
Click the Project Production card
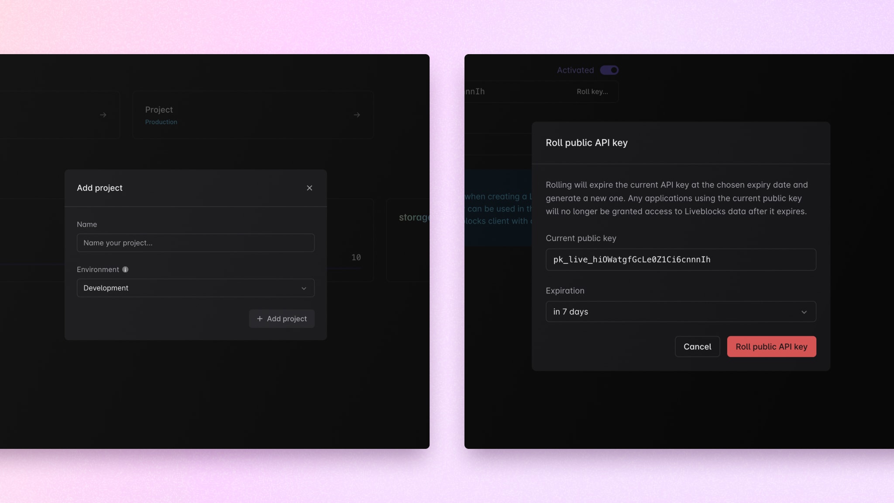[x=253, y=114]
